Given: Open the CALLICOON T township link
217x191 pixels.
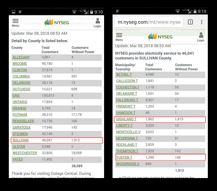Looking at the screenshot, I should (127, 81).
